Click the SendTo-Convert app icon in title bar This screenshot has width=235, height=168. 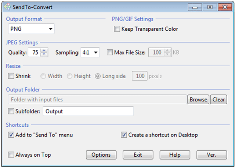coord(7,7)
